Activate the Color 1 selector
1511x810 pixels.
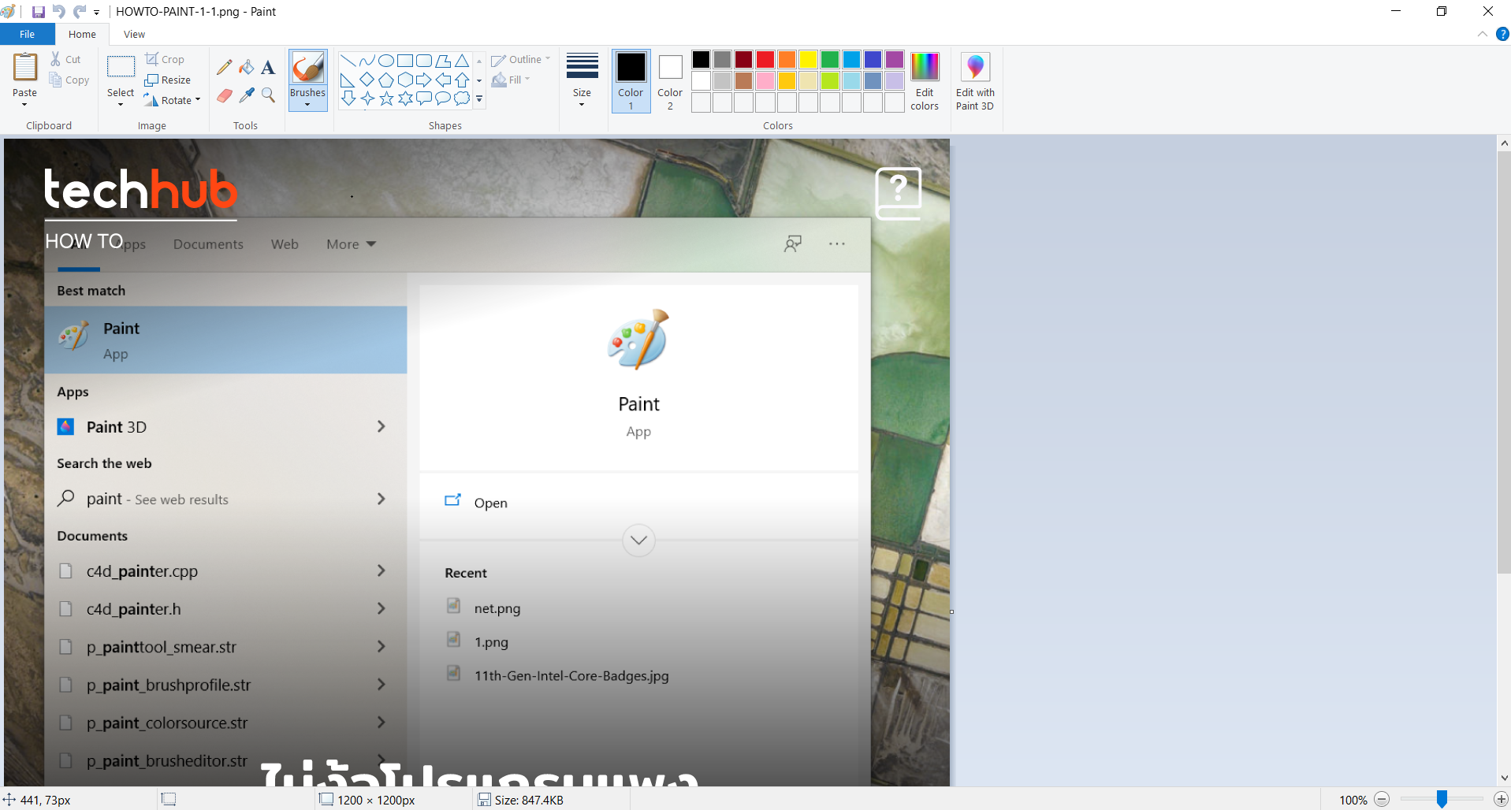pyautogui.click(x=631, y=82)
